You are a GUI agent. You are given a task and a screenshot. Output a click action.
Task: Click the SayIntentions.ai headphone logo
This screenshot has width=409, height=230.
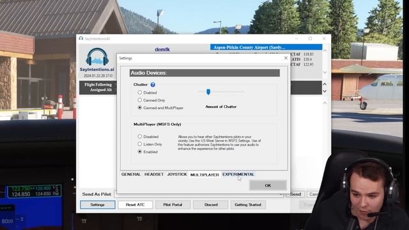97,57
